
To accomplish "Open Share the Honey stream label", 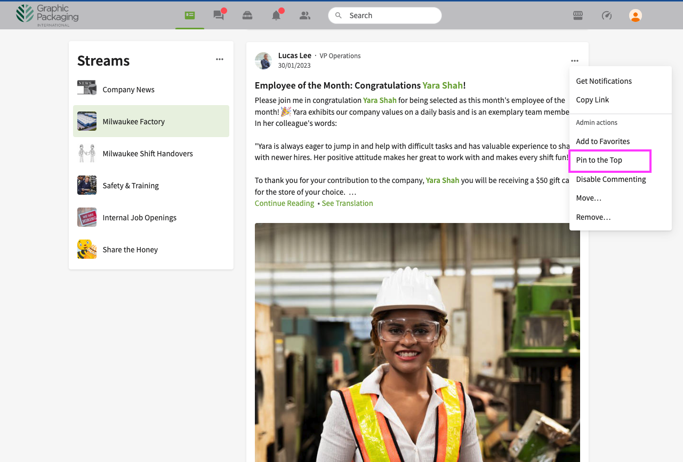I will coord(130,250).
